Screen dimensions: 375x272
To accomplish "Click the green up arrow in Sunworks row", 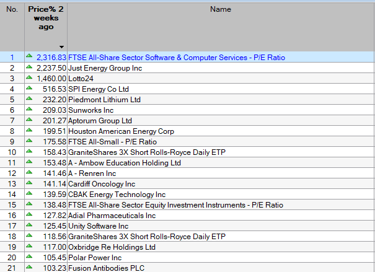I will click(x=29, y=109).
